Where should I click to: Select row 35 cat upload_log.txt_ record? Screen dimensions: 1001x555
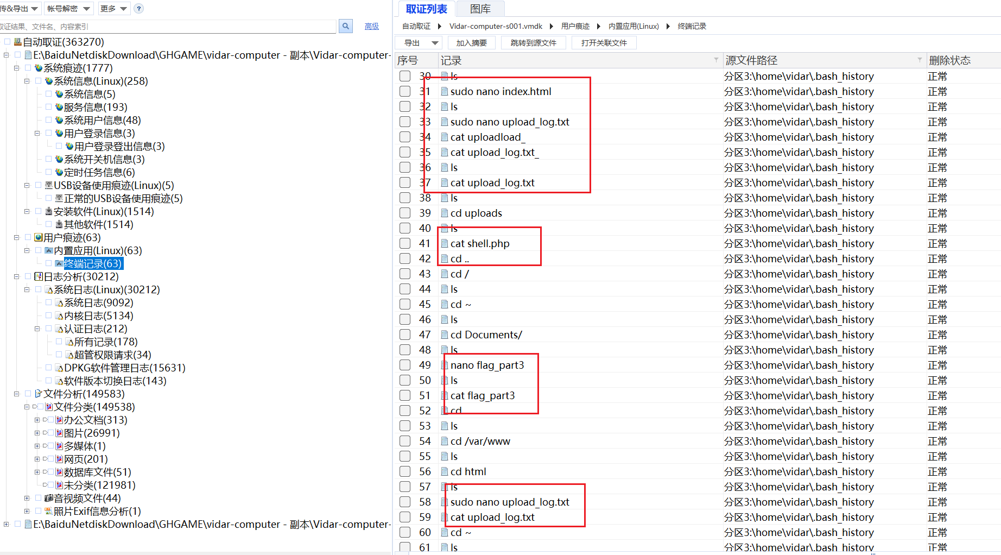495,152
